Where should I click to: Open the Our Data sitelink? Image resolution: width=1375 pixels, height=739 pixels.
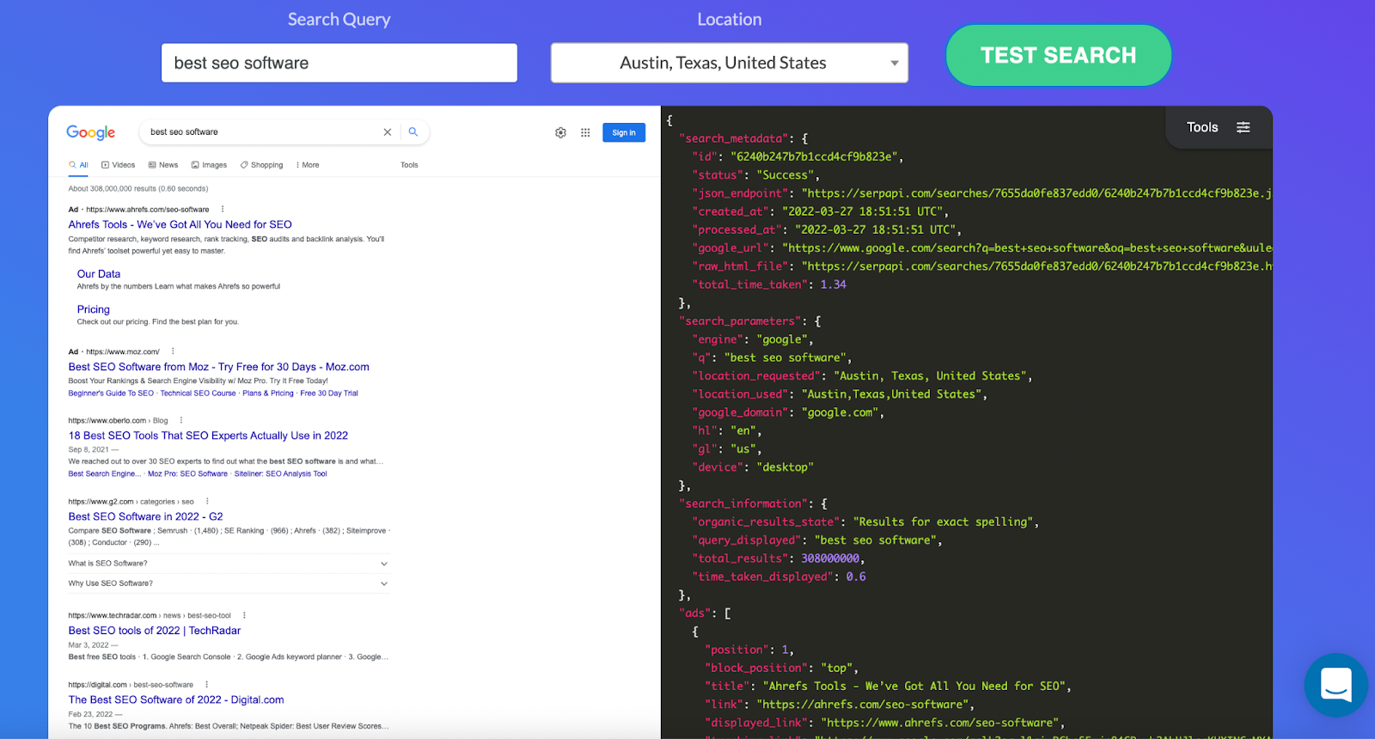(x=99, y=274)
